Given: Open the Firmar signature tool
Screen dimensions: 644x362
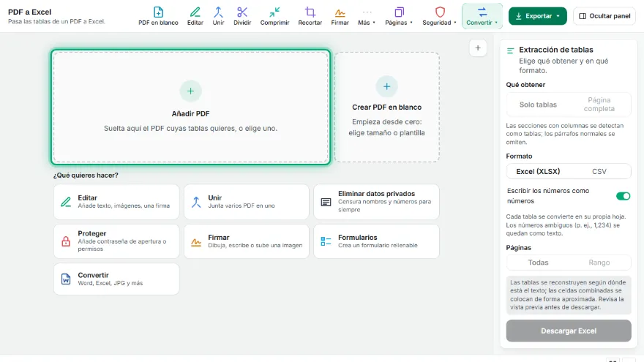Looking at the screenshot, I should click(340, 16).
